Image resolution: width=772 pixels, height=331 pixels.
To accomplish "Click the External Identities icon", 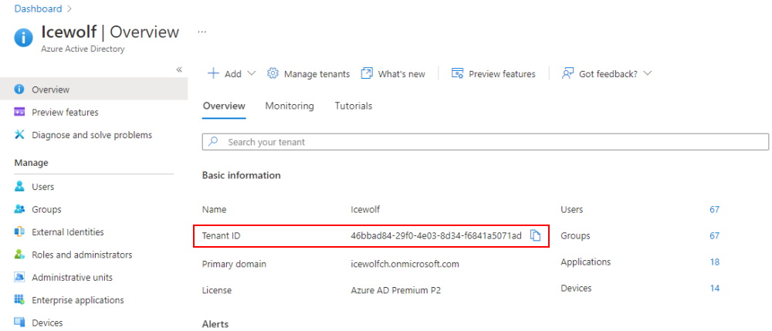I will click(x=19, y=231).
